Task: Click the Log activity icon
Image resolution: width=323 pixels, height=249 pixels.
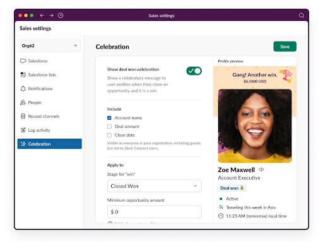Action: 23,130
